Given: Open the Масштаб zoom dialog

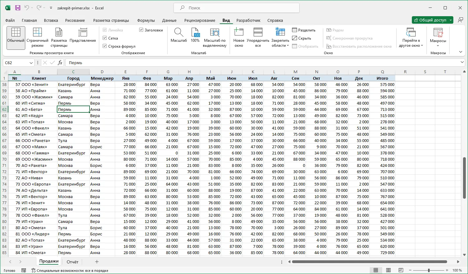Looking at the screenshot, I should tap(179, 35).
